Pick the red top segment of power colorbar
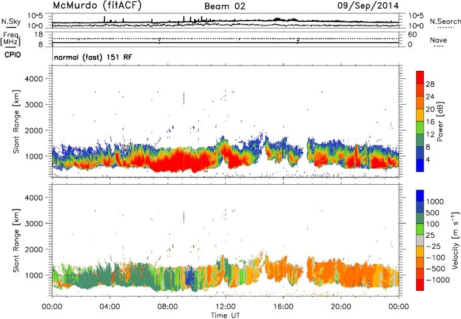 (x=420, y=78)
